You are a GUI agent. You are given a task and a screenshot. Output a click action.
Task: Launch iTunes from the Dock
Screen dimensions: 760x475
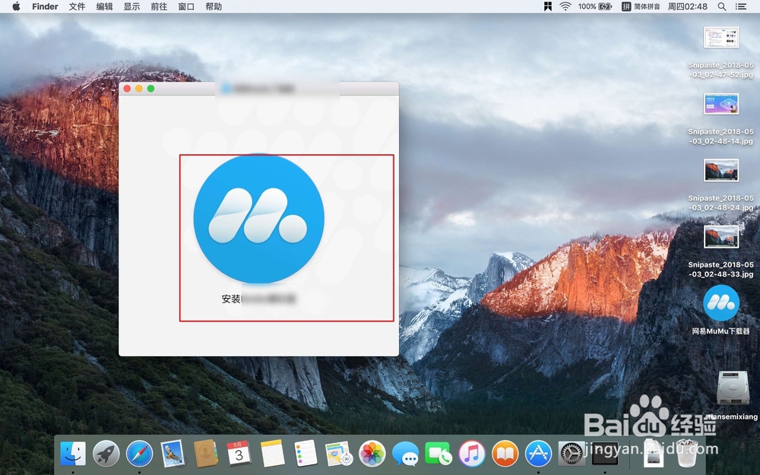click(x=472, y=454)
